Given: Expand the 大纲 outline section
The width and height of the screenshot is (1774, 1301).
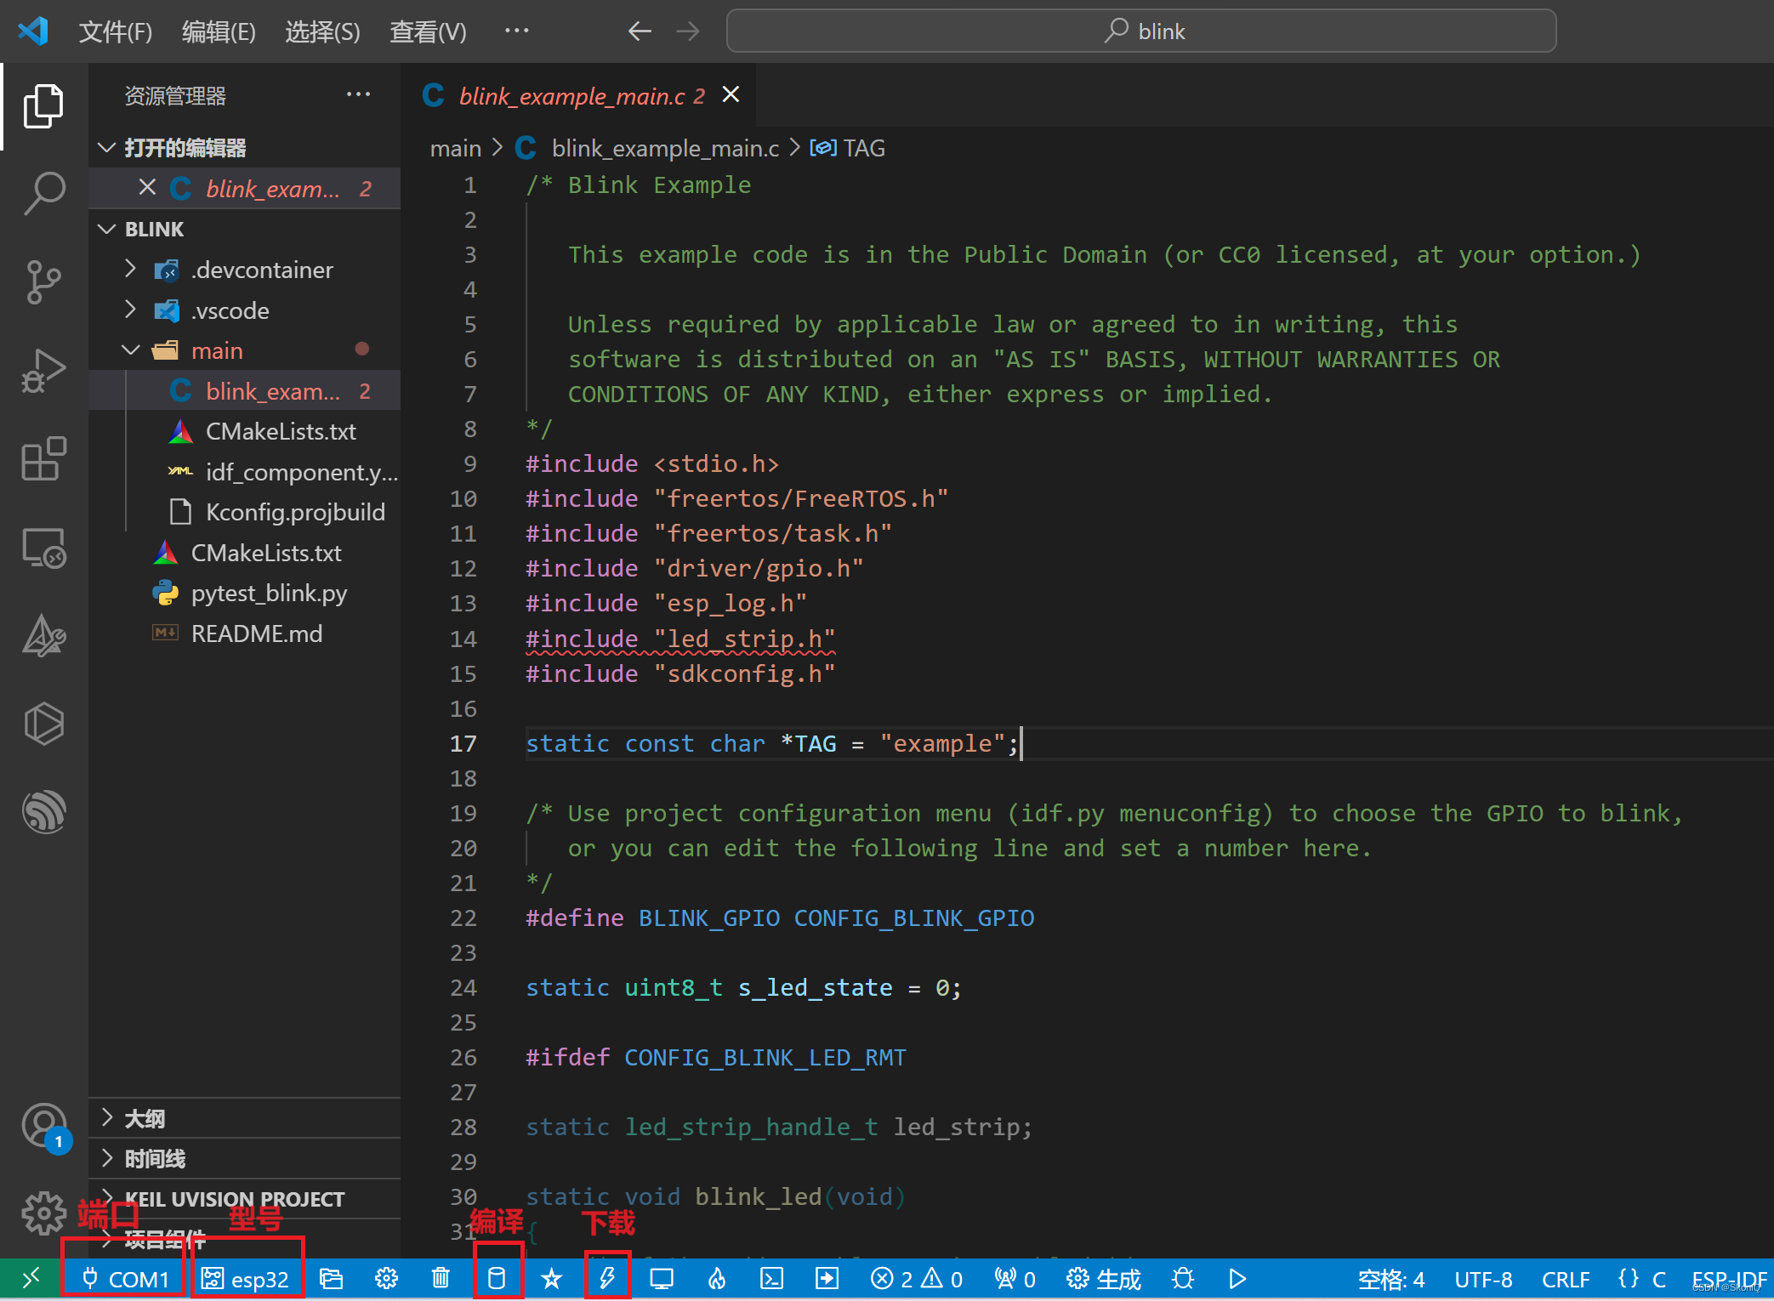Looking at the screenshot, I should tap(145, 1118).
